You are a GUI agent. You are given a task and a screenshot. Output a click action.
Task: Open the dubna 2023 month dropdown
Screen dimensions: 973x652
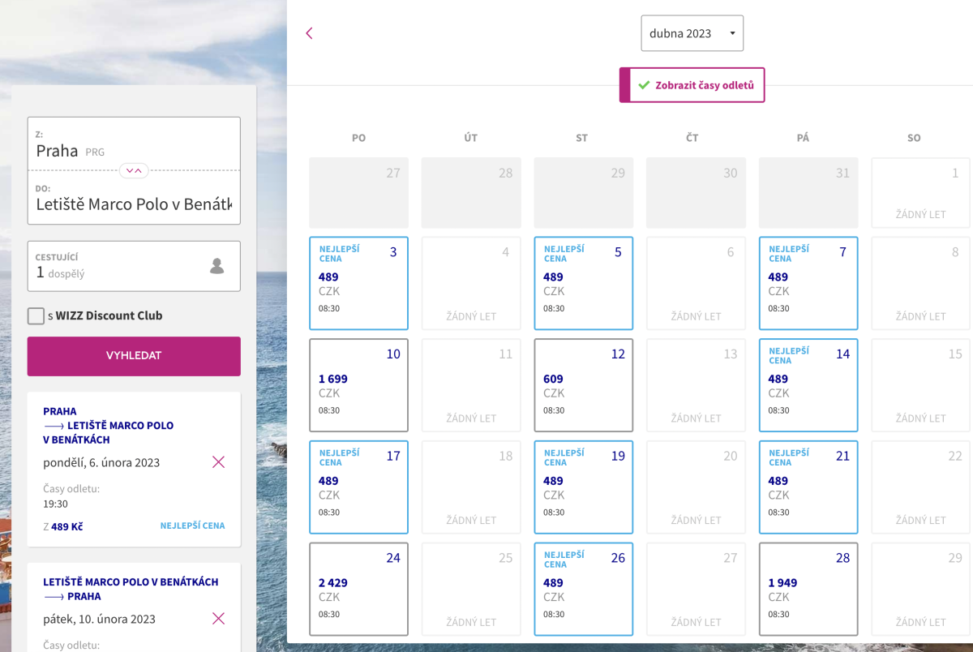tap(692, 33)
